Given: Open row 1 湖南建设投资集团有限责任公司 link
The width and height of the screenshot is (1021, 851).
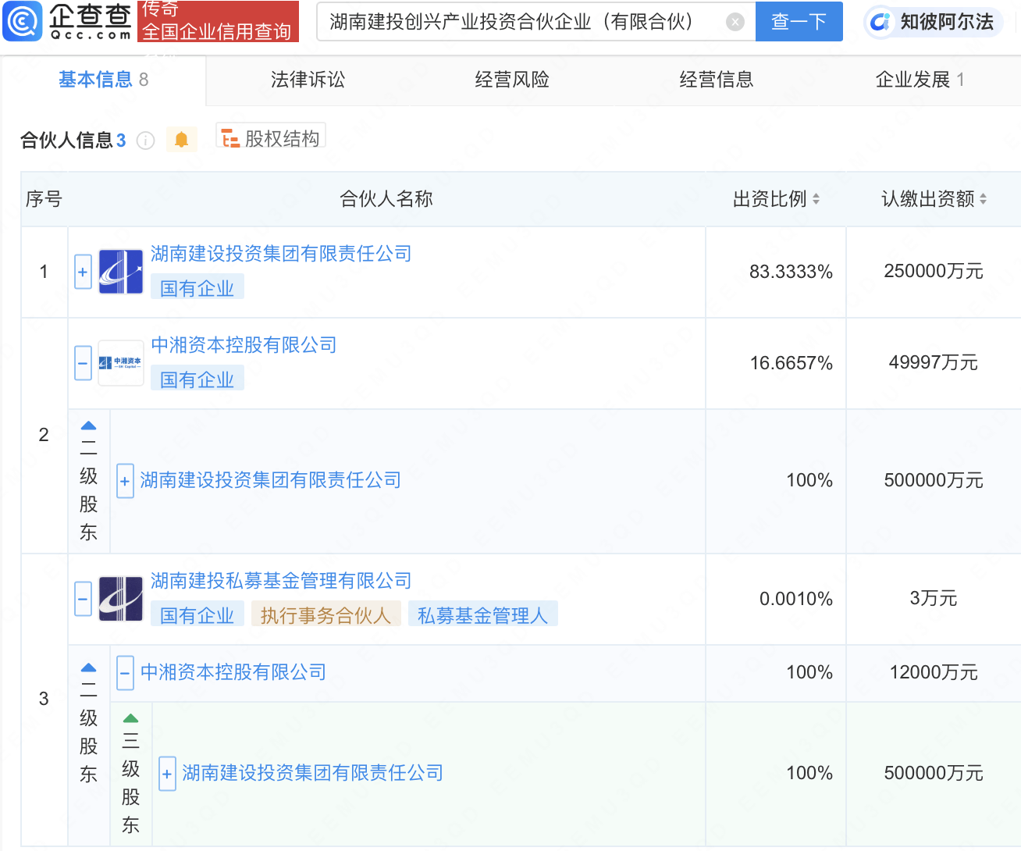Looking at the screenshot, I should click(281, 254).
